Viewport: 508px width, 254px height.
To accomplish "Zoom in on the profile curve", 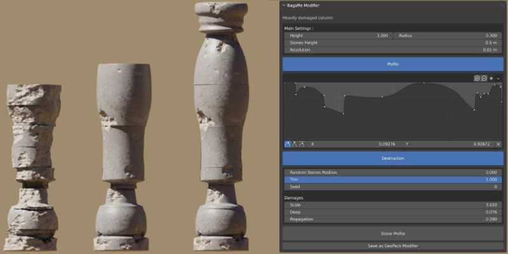I will [477, 78].
